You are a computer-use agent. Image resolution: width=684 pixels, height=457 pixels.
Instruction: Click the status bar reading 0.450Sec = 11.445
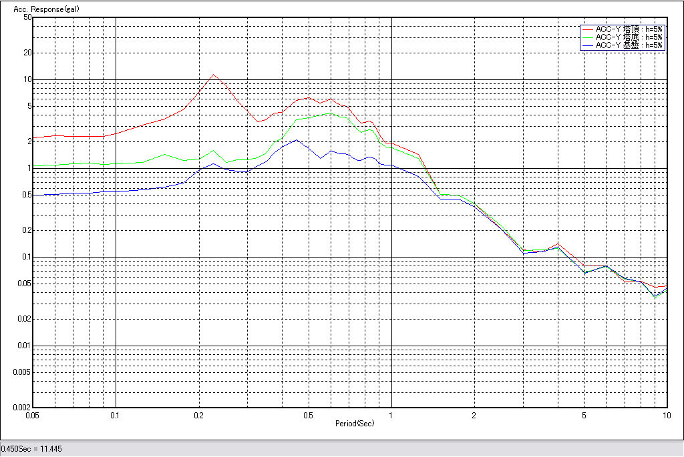pos(32,449)
